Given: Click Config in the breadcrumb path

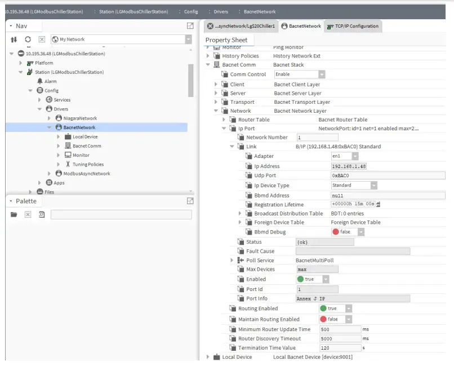Looking at the screenshot, I should click(191, 12).
